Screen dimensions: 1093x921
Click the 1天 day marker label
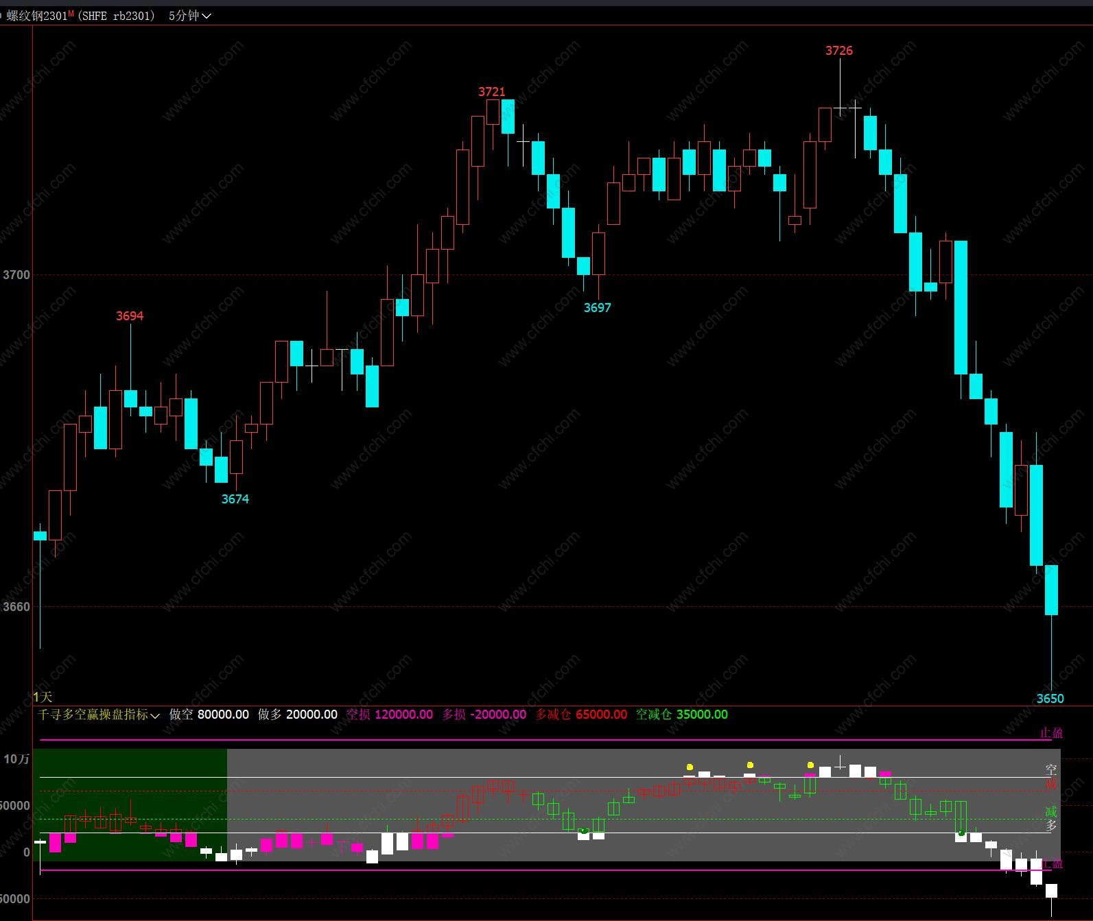pyautogui.click(x=43, y=697)
